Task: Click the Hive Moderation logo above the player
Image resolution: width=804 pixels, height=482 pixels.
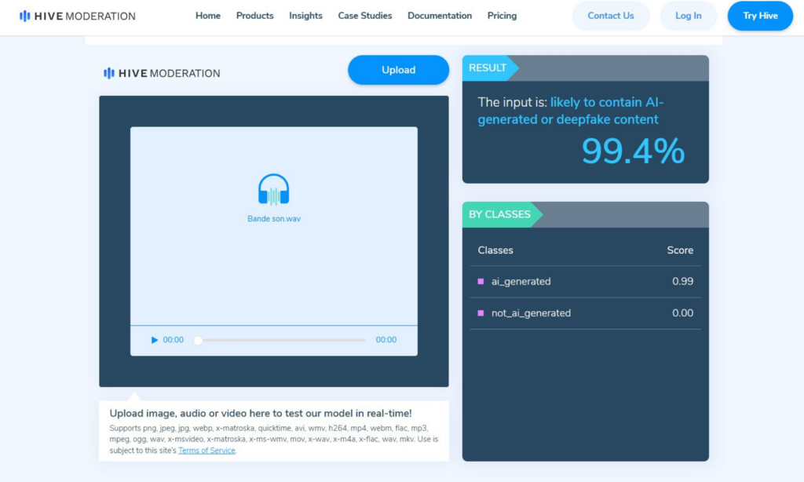Action: coord(162,73)
